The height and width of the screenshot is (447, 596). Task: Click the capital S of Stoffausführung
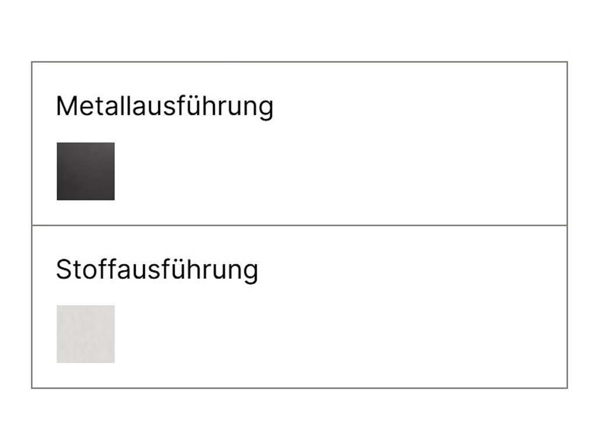pos(64,269)
